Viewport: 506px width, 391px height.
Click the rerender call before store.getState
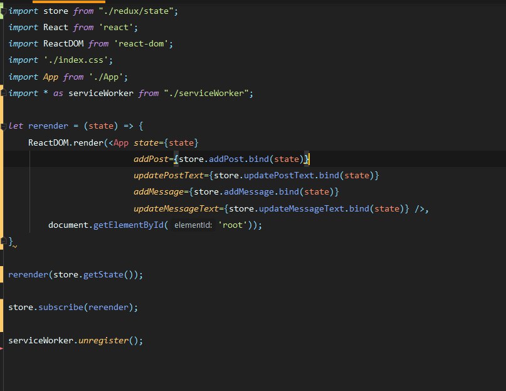(28, 275)
